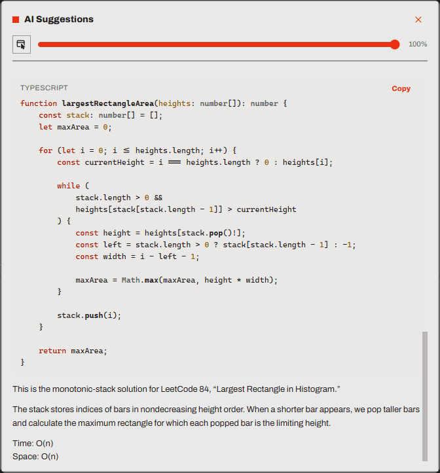Click the paragraph starting "The stack stores indices"
This screenshot has width=440, height=473.
[216, 416]
